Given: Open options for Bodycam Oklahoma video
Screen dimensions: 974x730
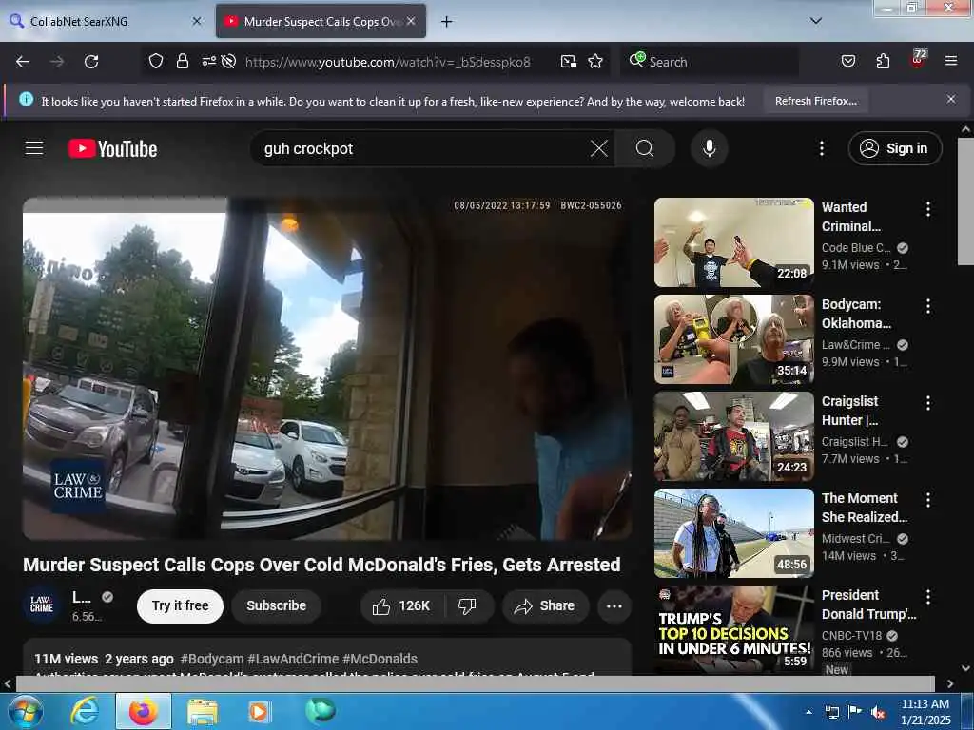Looking at the screenshot, I should click(928, 306).
